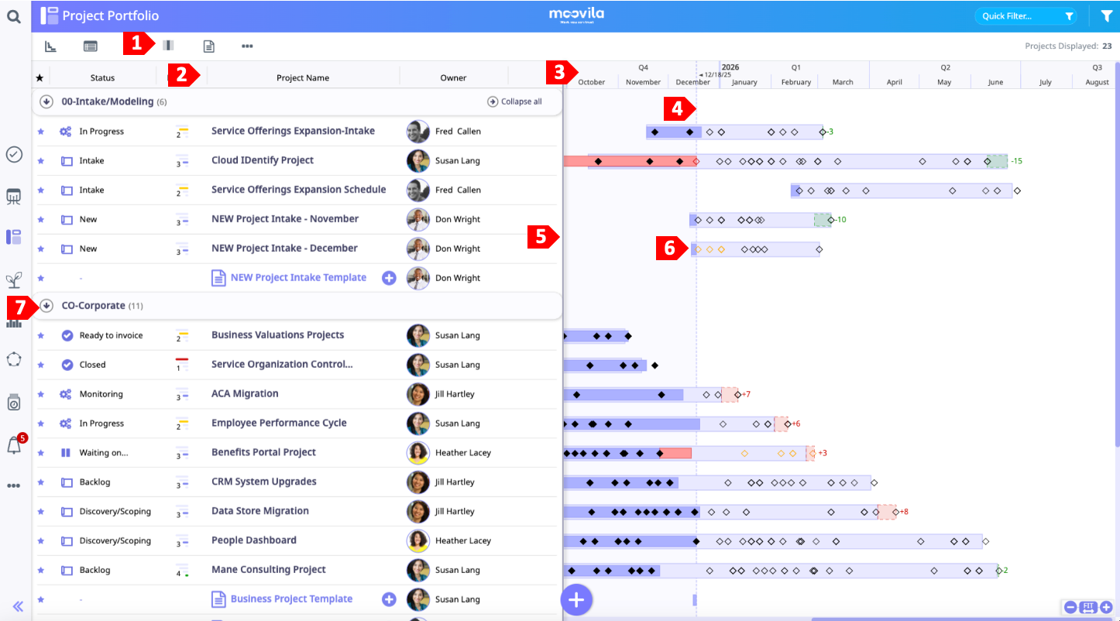
Task: Toggle the star on People Dashboard row
Action: pos(41,540)
